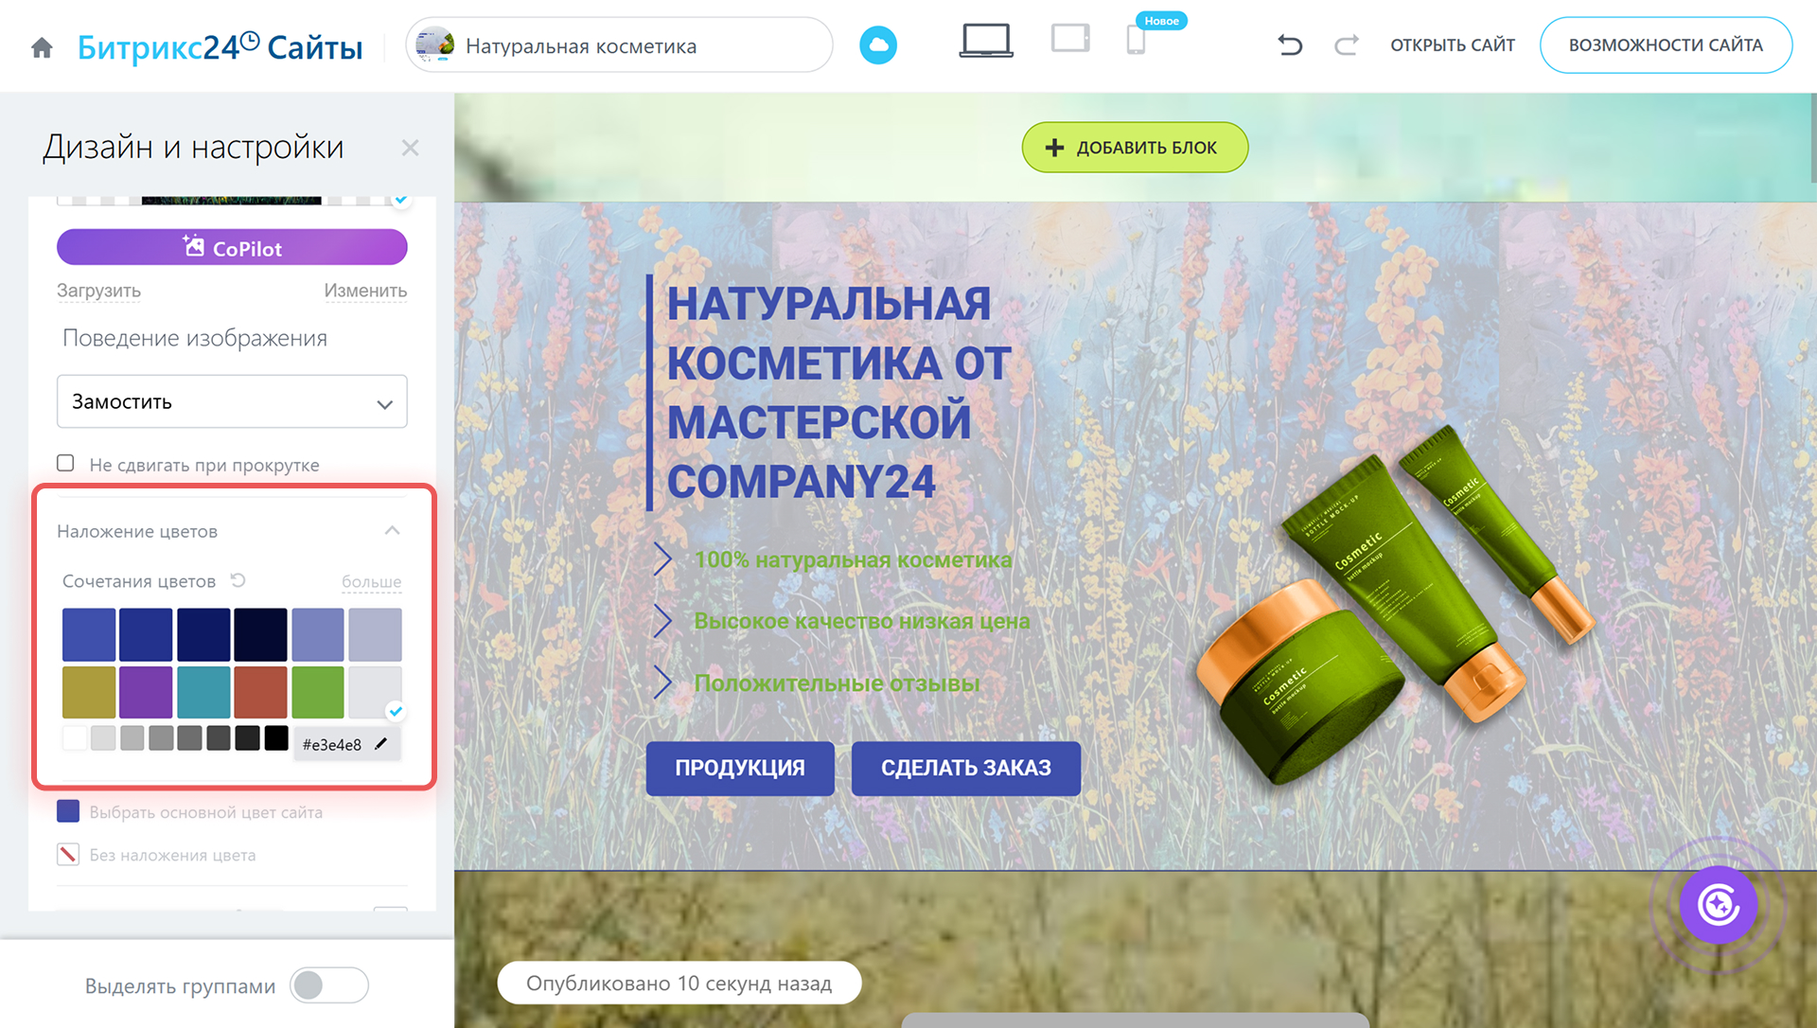Enable 'Не сдвигать при прокрутке' checkbox
Viewport: 1817px width, 1028px height.
tap(65, 463)
